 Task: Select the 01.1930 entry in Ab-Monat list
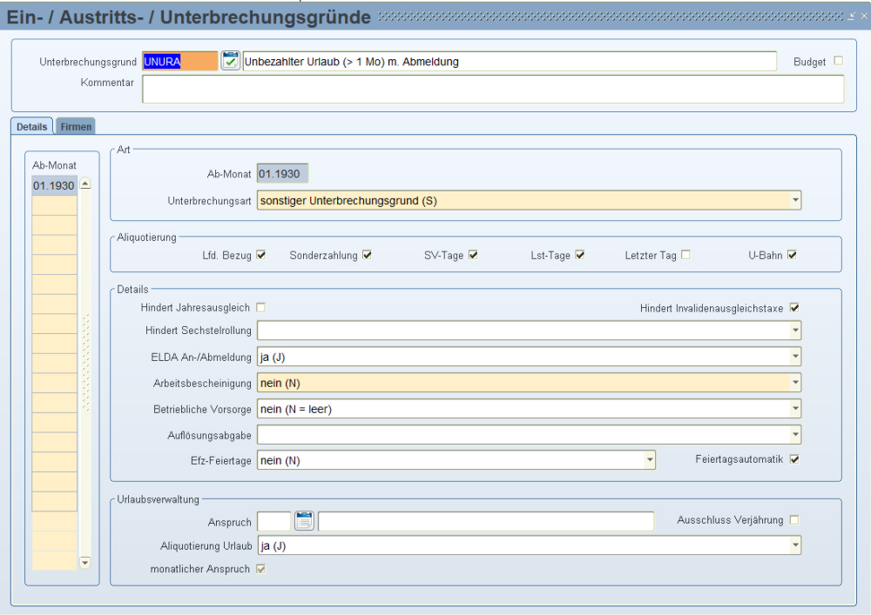coord(54,186)
